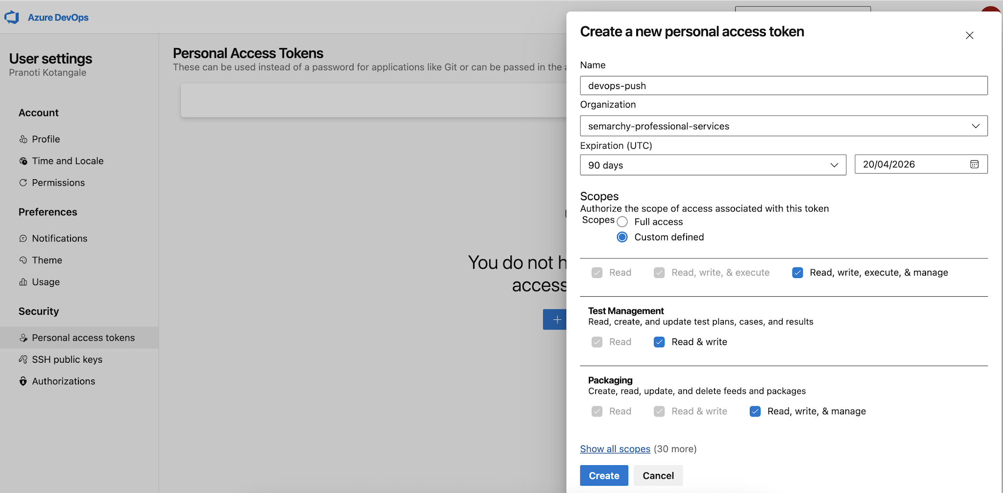Select the Full access scope radio button
The height and width of the screenshot is (493, 1003).
[x=622, y=222]
